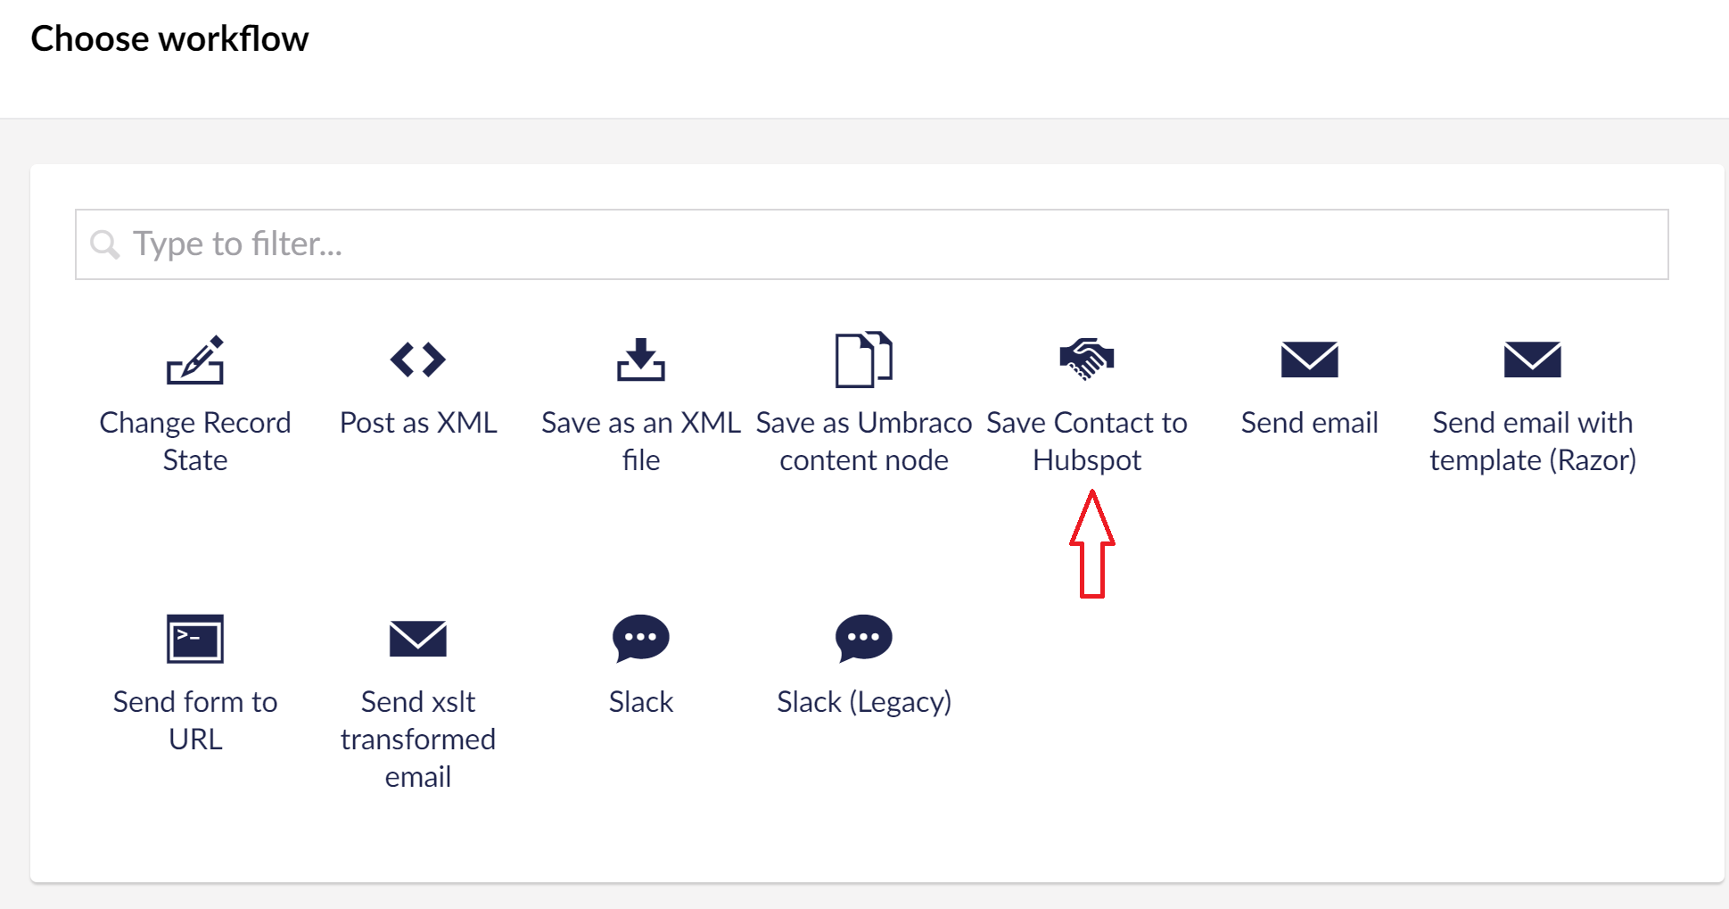The width and height of the screenshot is (1729, 909).
Task: Click the Slack workflow label
Action: [640, 701]
